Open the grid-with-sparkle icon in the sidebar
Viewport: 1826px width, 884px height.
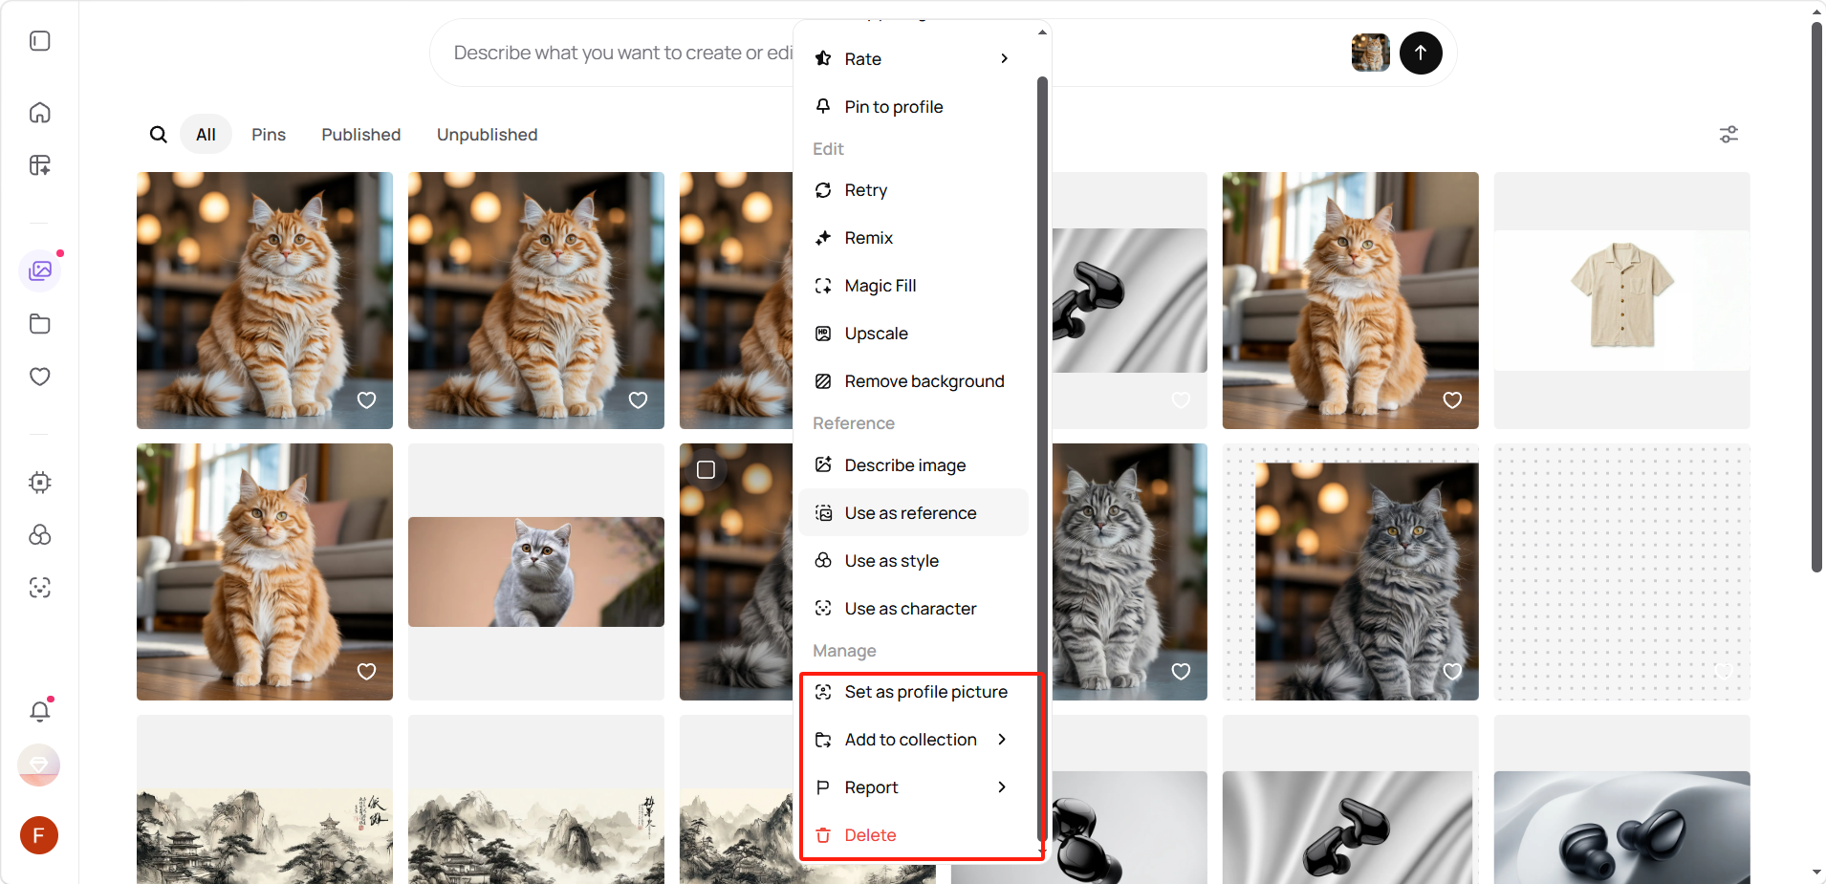pos(40,165)
